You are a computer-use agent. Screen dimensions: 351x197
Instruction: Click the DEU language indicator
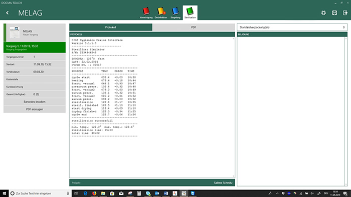point(326,193)
